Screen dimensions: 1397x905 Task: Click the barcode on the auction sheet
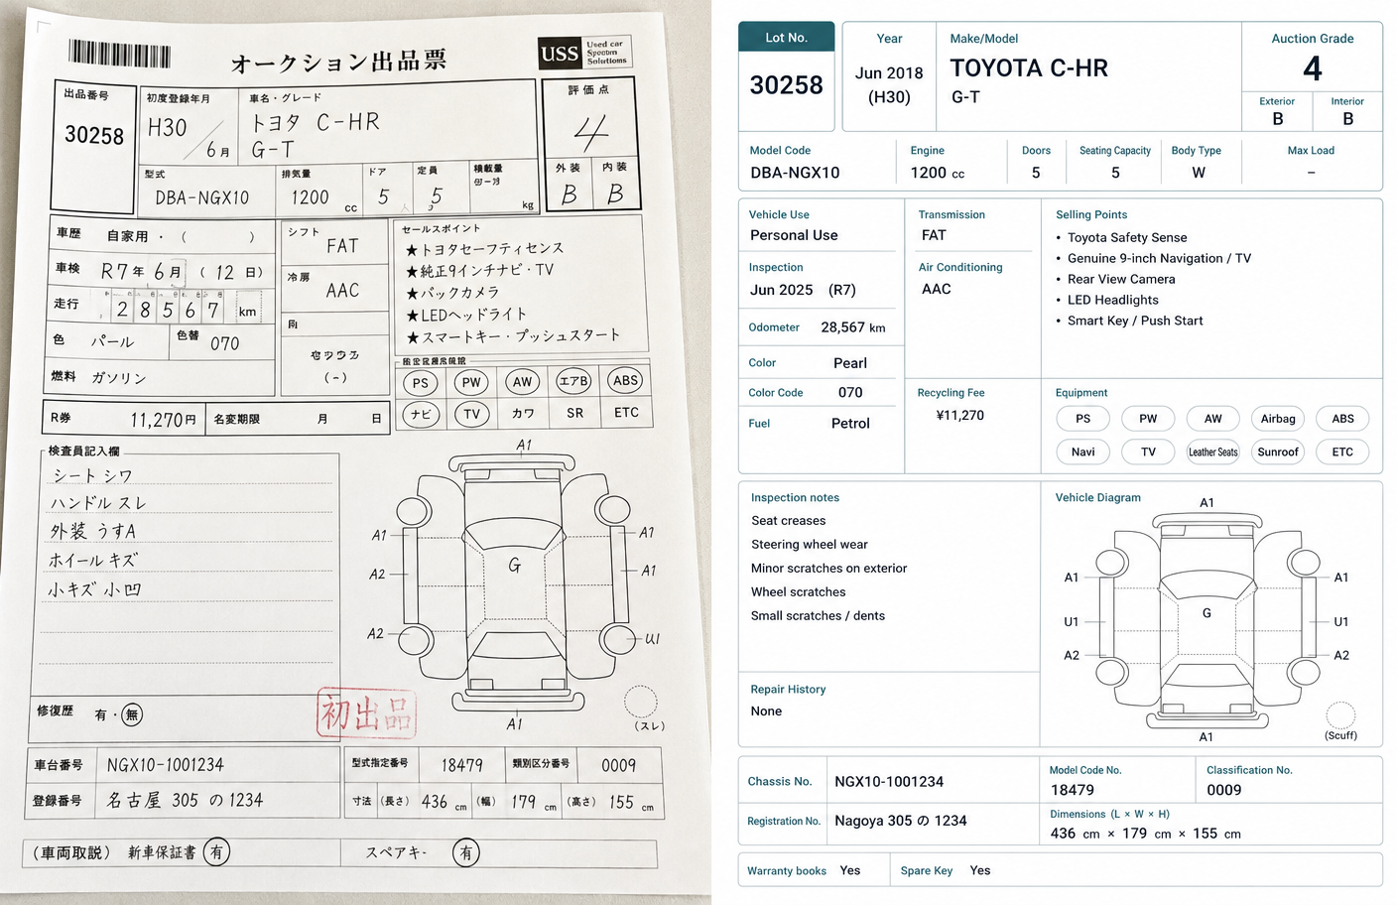pyautogui.click(x=119, y=55)
